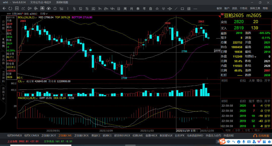This screenshot has height=146, width=272.
Task: Open the 帮助 menu
Action: pos(265,8)
